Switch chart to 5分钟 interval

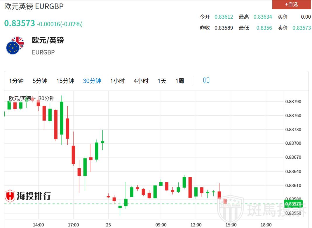[x=40, y=81]
